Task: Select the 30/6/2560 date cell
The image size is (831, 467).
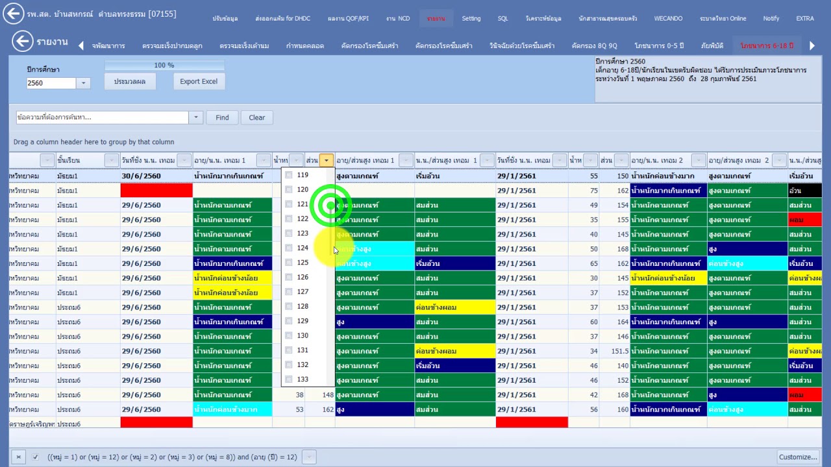Action: click(156, 176)
